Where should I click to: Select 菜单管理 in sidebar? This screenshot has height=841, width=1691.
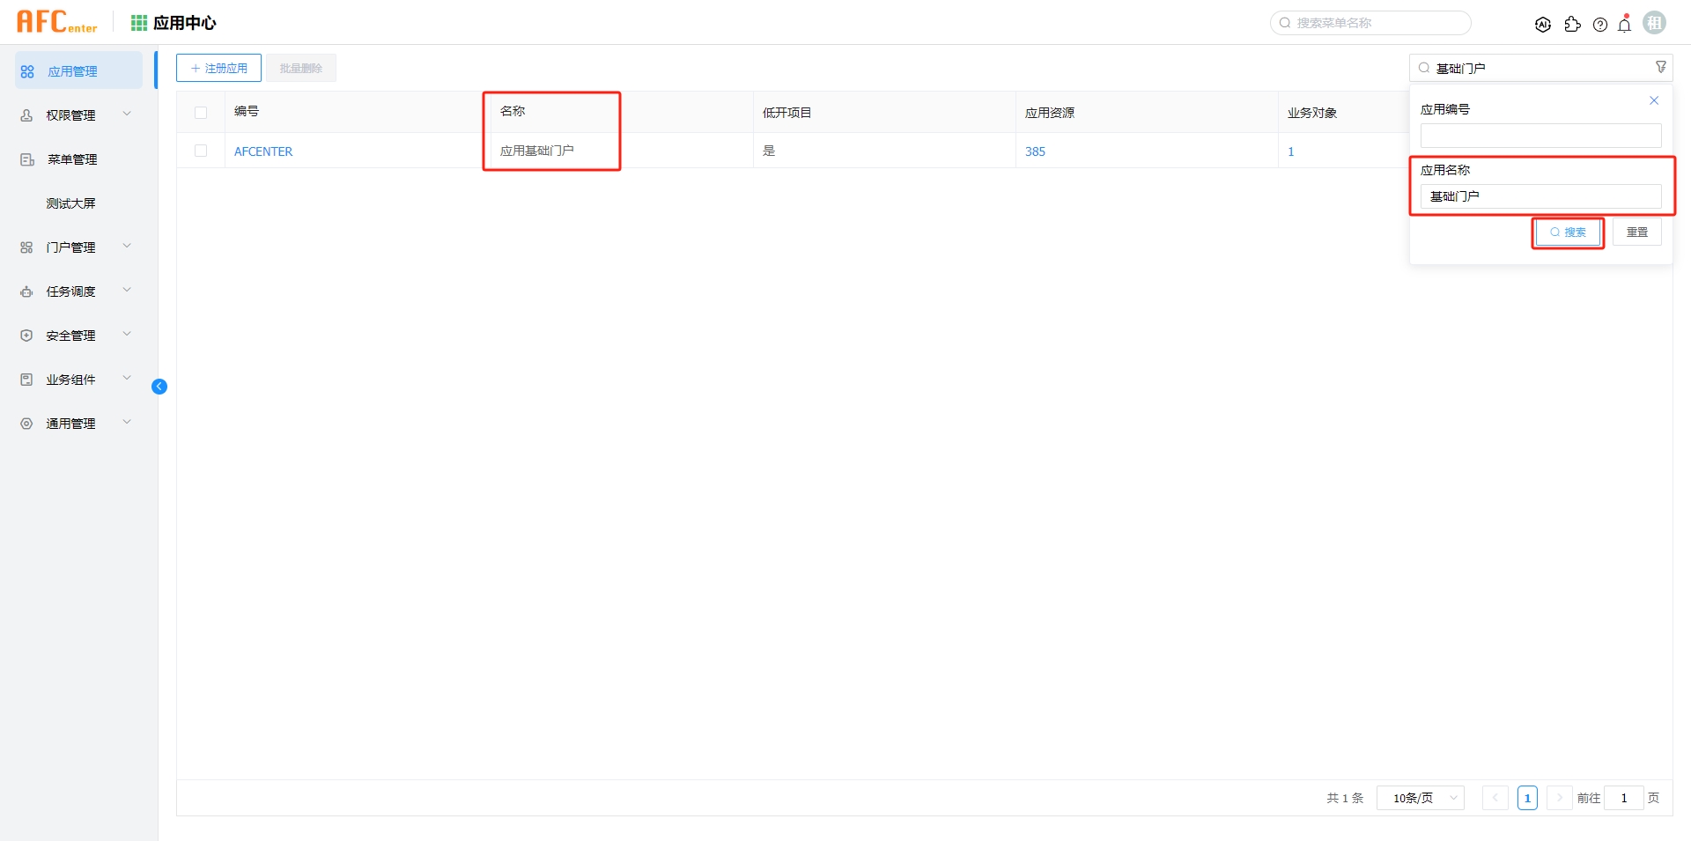coord(72,159)
